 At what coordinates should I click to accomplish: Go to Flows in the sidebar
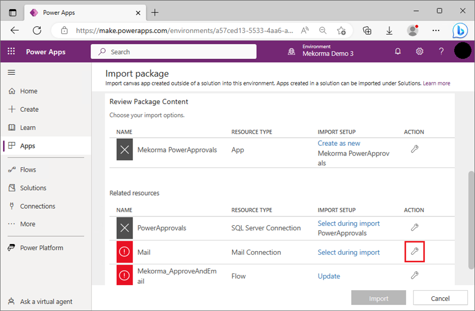[x=28, y=170]
